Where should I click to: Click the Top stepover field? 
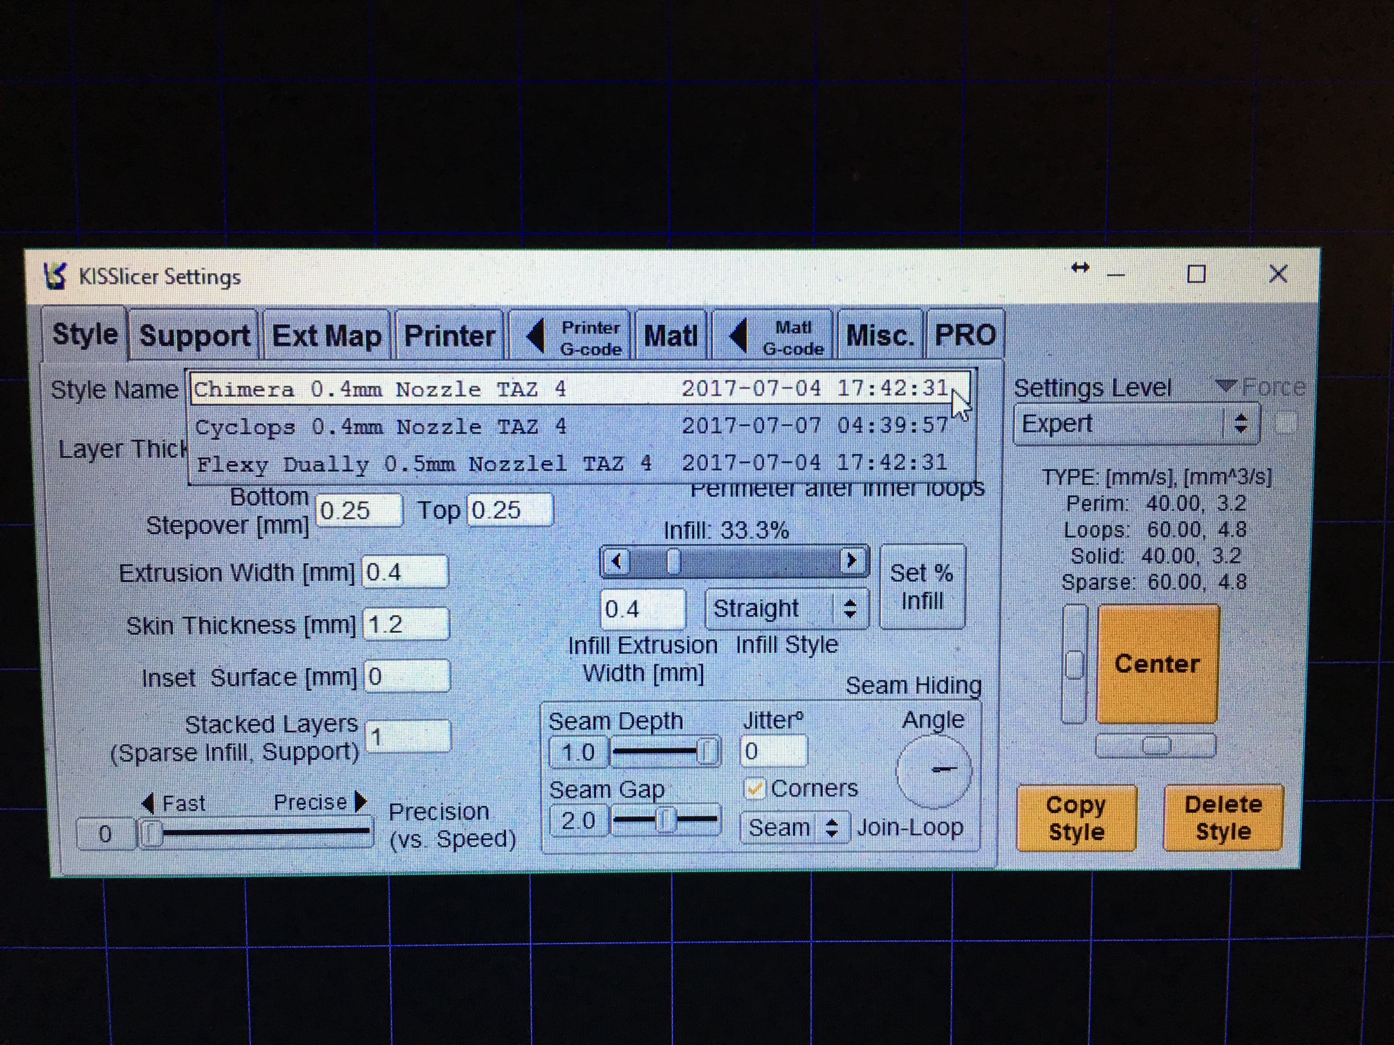(510, 510)
